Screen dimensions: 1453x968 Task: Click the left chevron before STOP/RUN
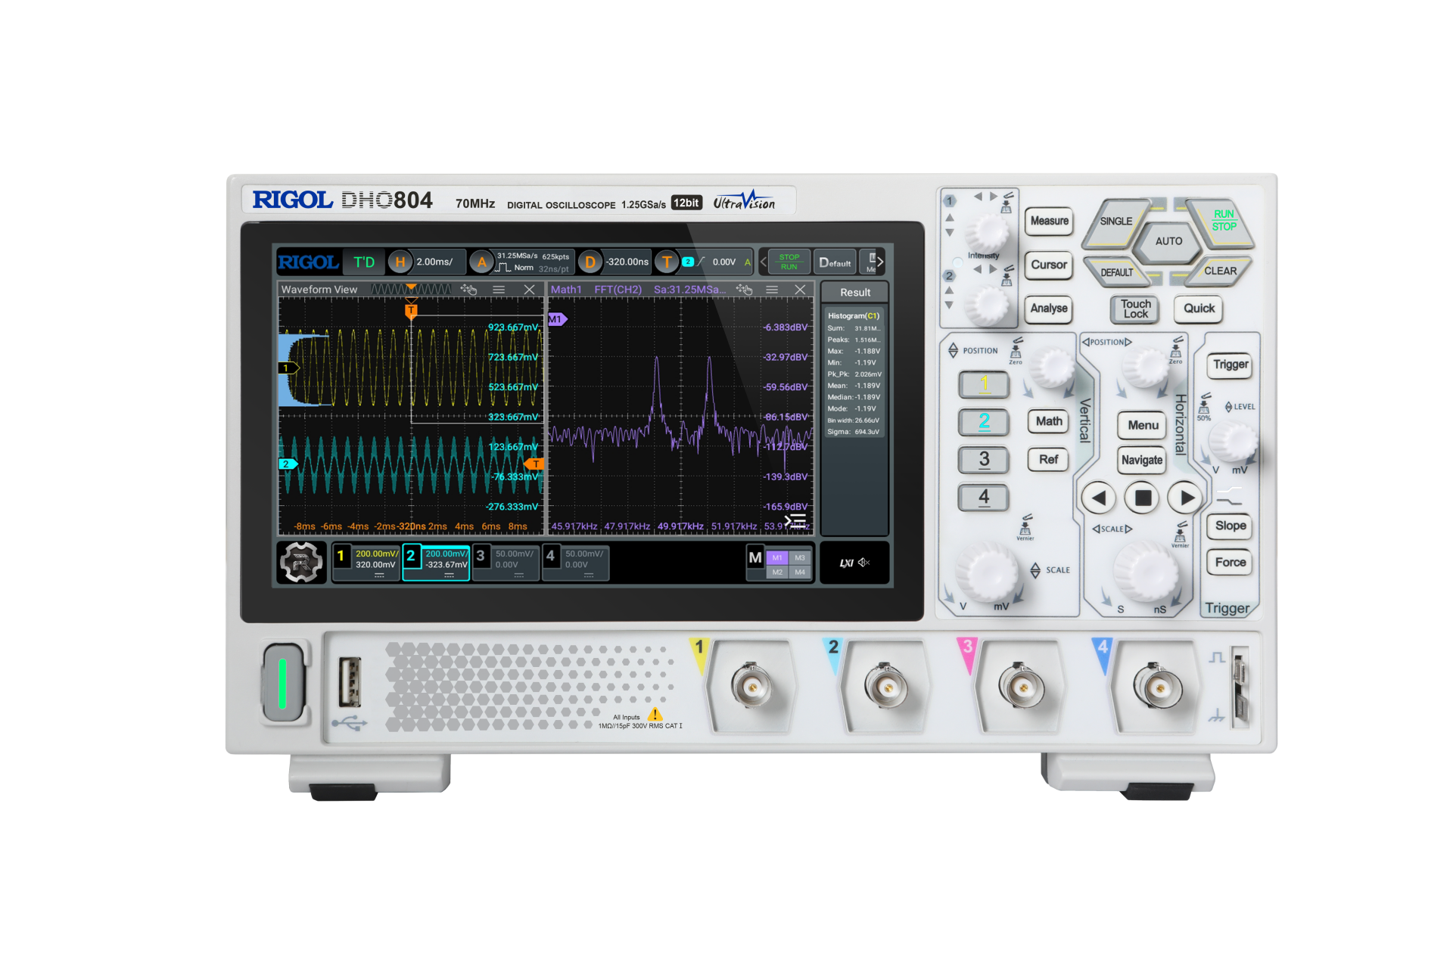click(763, 262)
